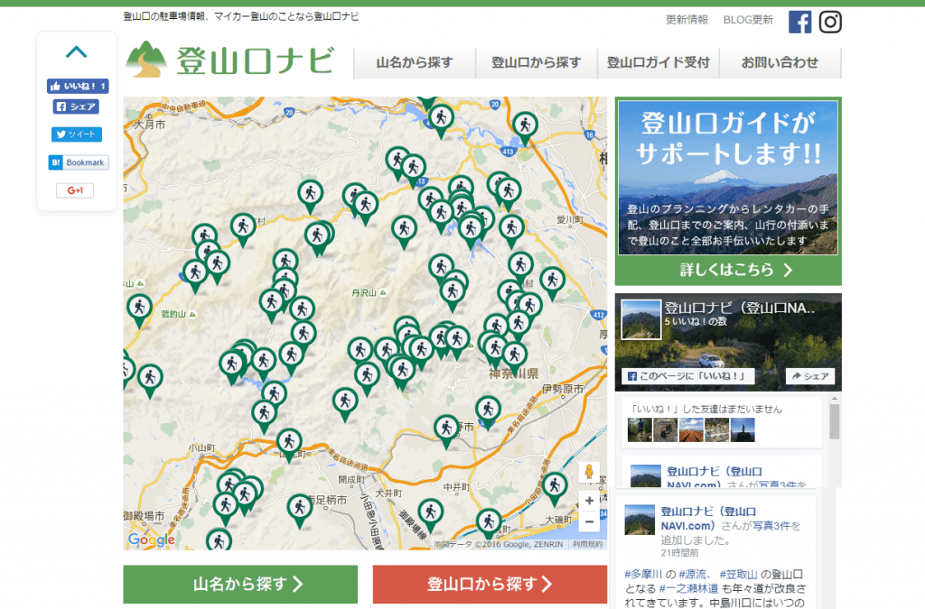Image resolution: width=925 pixels, height=609 pixels.
Task: Open the 登山口ガイド受付 navigation menu
Action: click(659, 63)
